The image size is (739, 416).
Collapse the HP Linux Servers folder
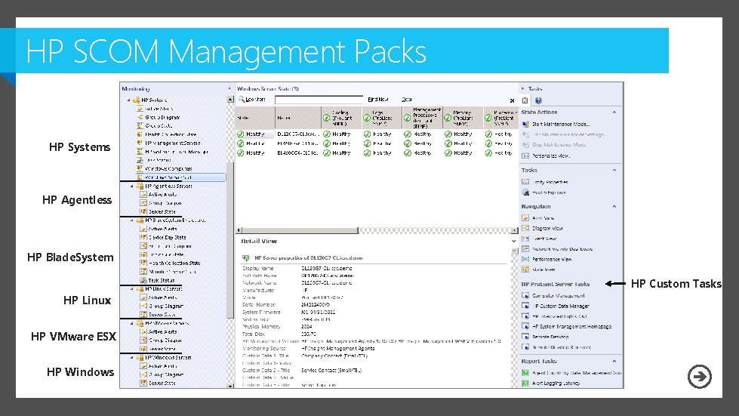pos(132,289)
